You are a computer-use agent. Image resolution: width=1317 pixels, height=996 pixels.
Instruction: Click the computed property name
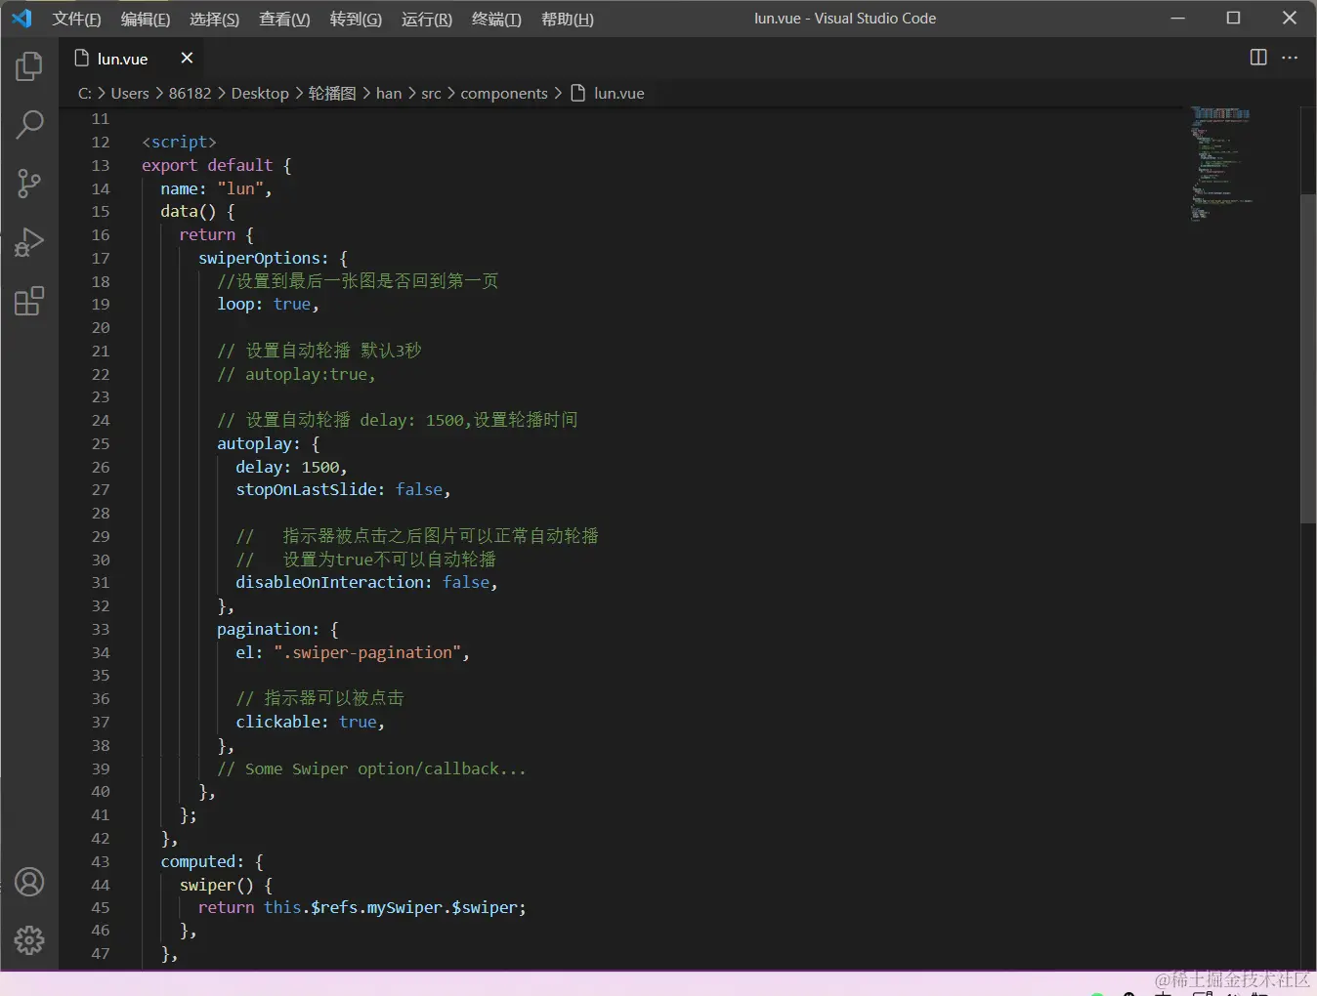click(x=198, y=862)
